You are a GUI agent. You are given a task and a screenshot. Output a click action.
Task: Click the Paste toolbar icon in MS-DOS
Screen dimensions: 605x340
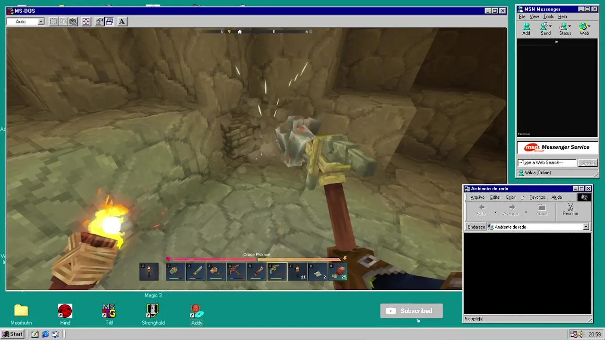73,21
